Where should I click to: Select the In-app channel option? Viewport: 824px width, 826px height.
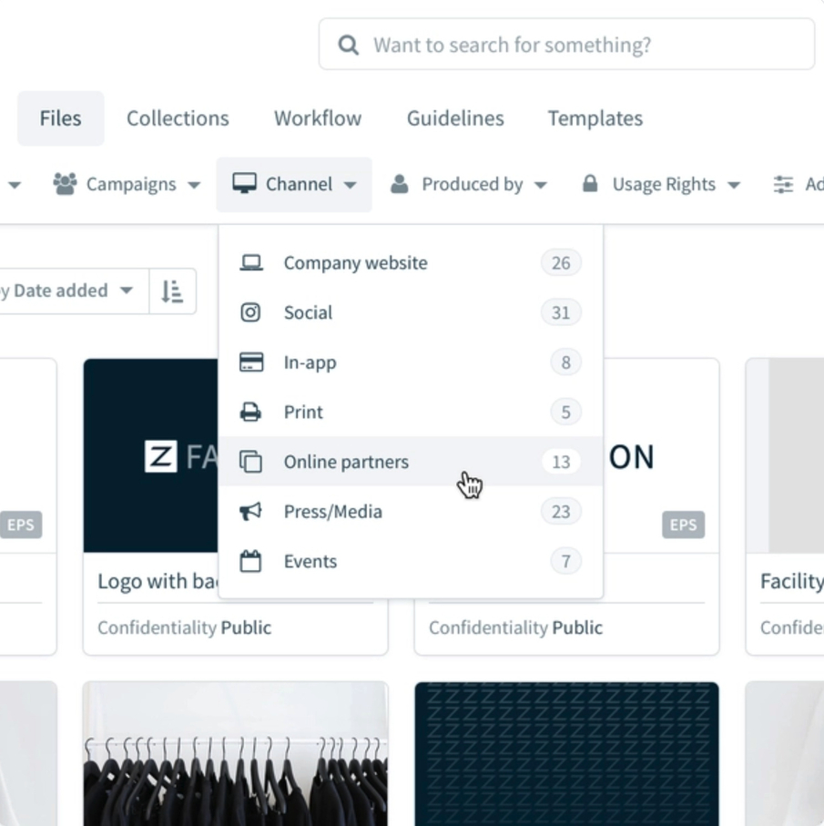(x=411, y=362)
